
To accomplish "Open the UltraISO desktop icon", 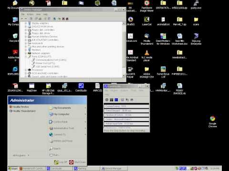I will [130, 21].
